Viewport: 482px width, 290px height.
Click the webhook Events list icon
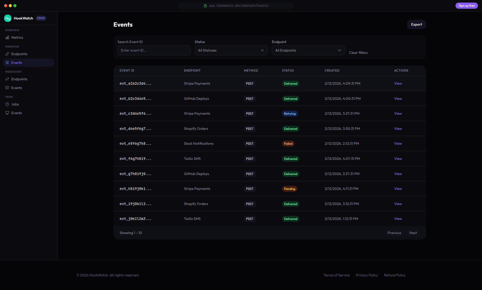point(7,62)
